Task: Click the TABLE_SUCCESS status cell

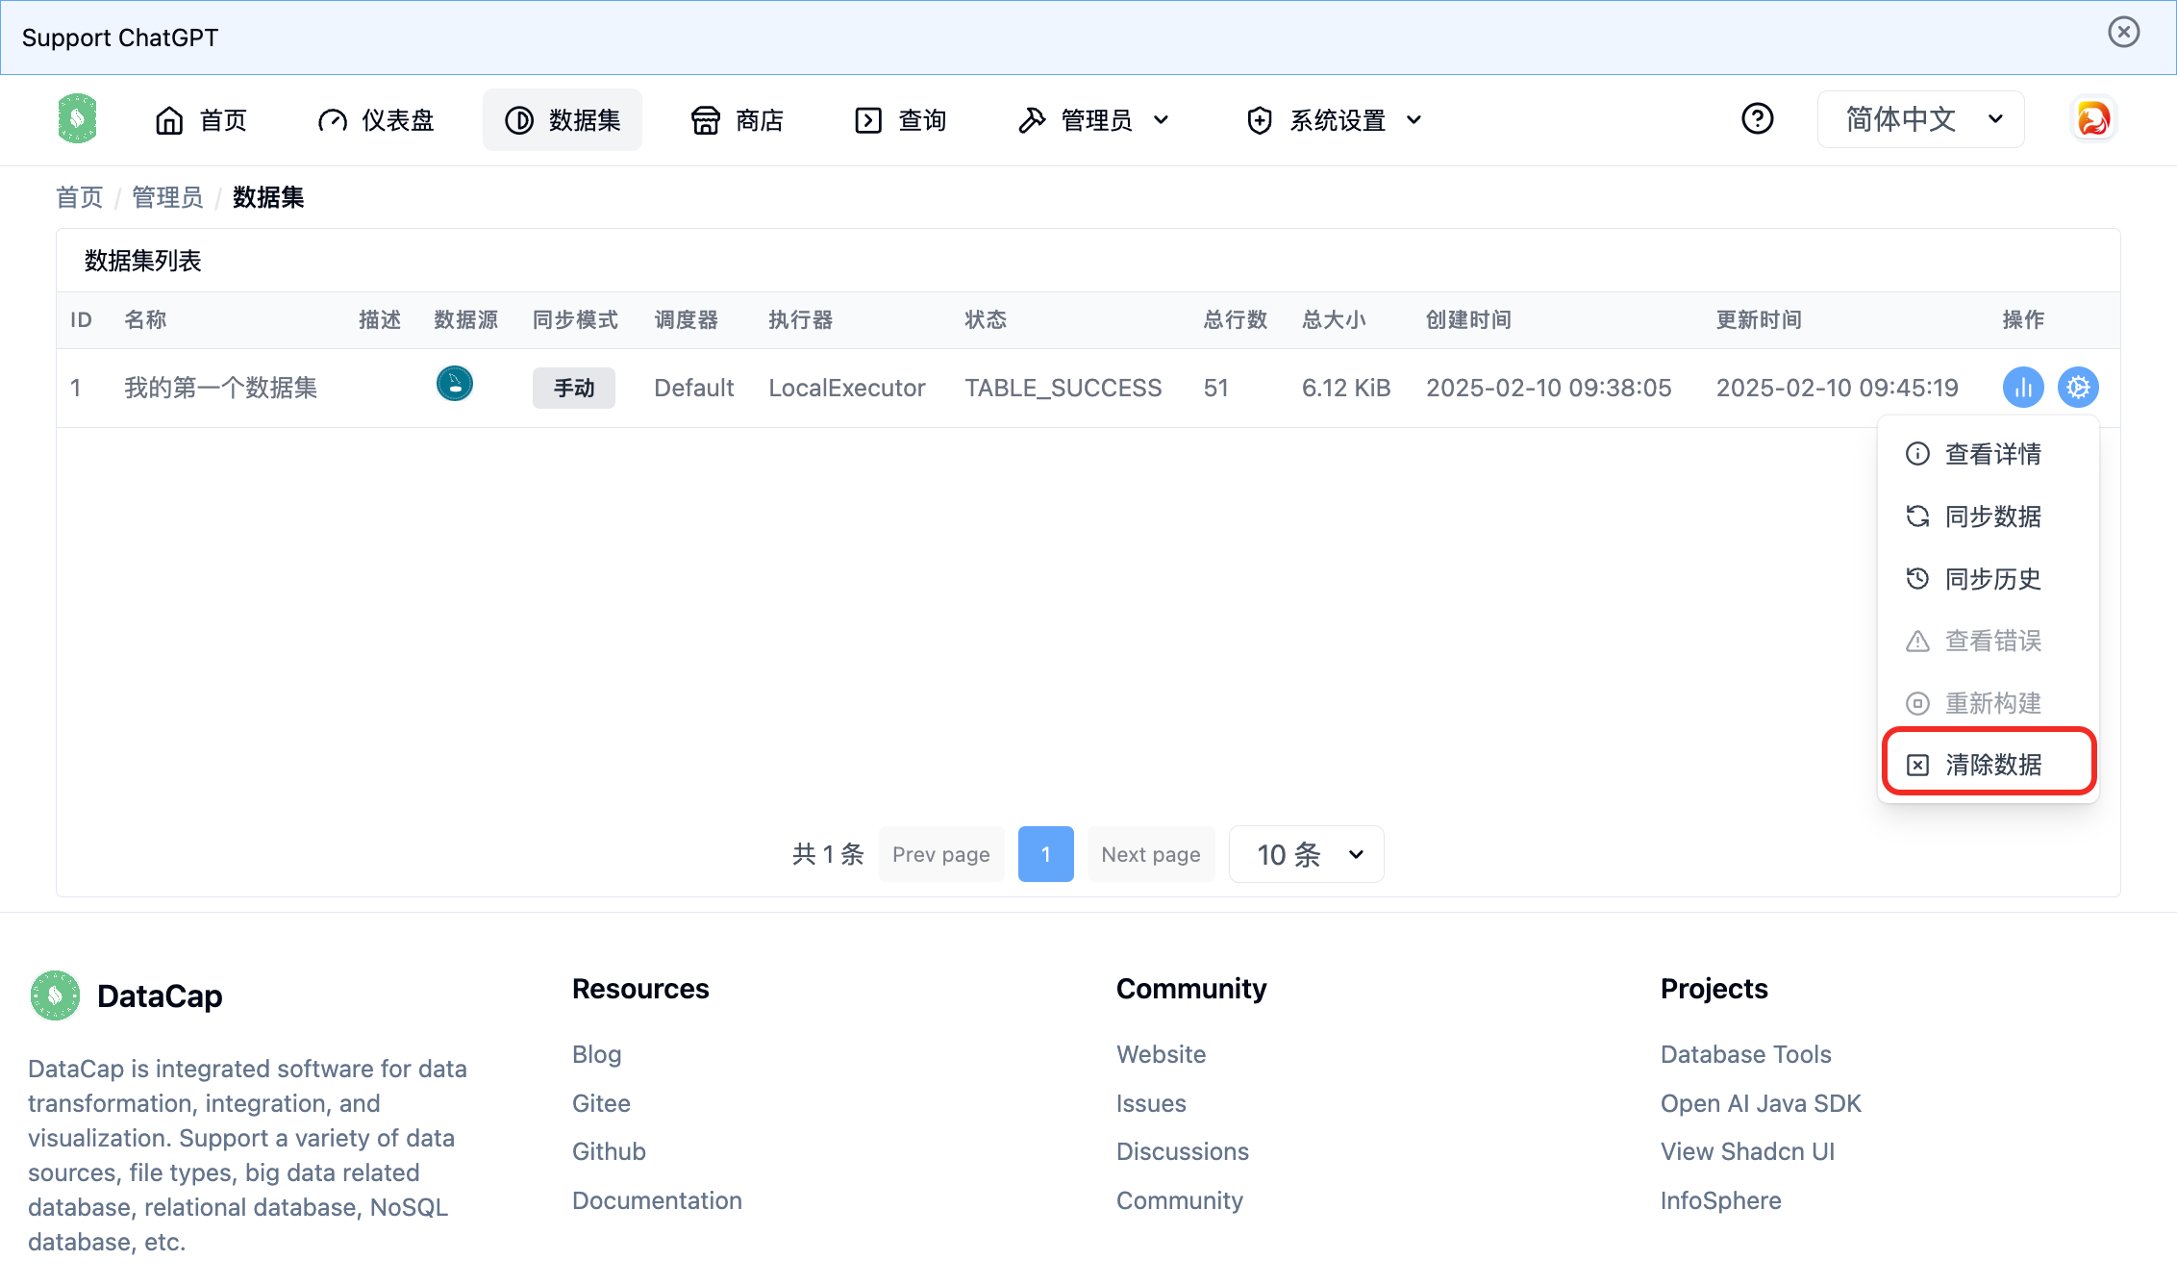Action: click(x=1063, y=388)
